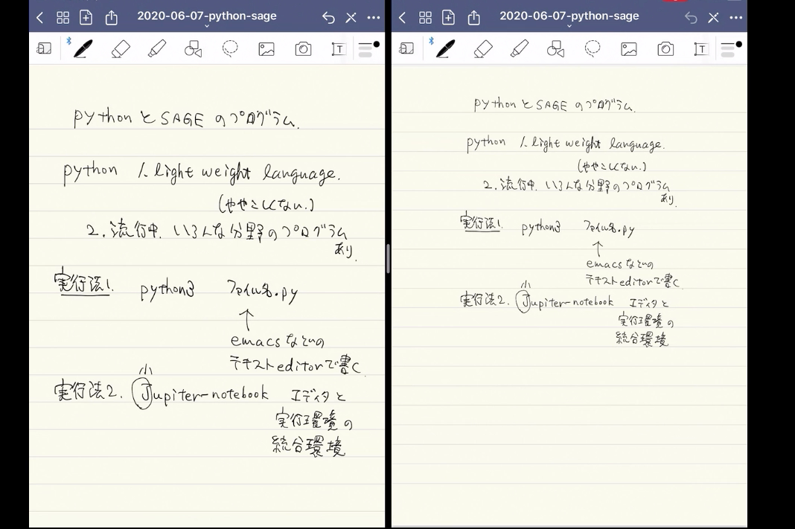Add a new page in right window
The height and width of the screenshot is (529, 795).
pyautogui.click(x=449, y=18)
